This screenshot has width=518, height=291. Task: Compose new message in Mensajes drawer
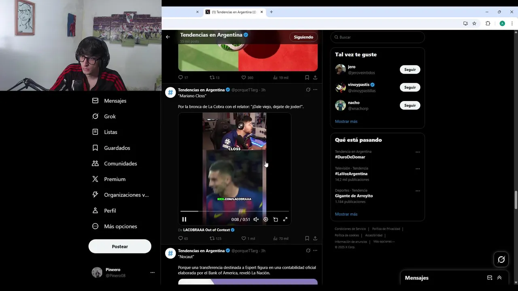(490, 278)
